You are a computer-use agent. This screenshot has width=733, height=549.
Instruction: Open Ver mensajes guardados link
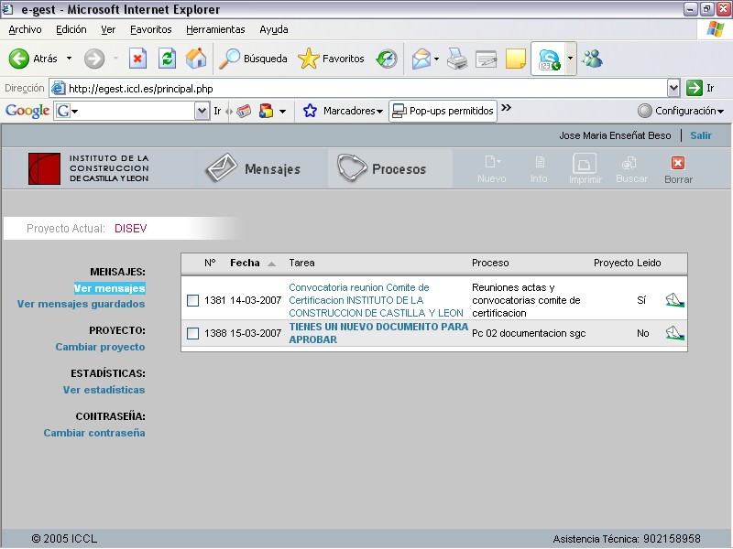(81, 304)
